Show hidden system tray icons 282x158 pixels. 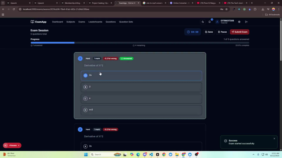(x=254, y=154)
